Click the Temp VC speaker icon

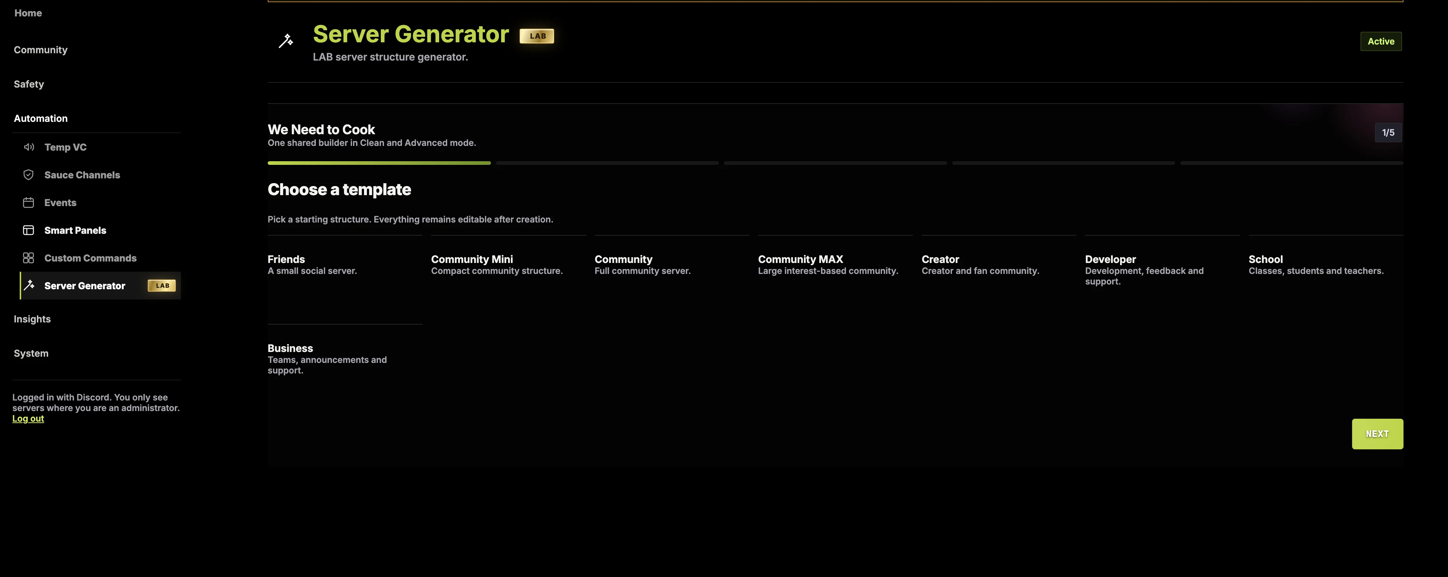pyautogui.click(x=29, y=147)
